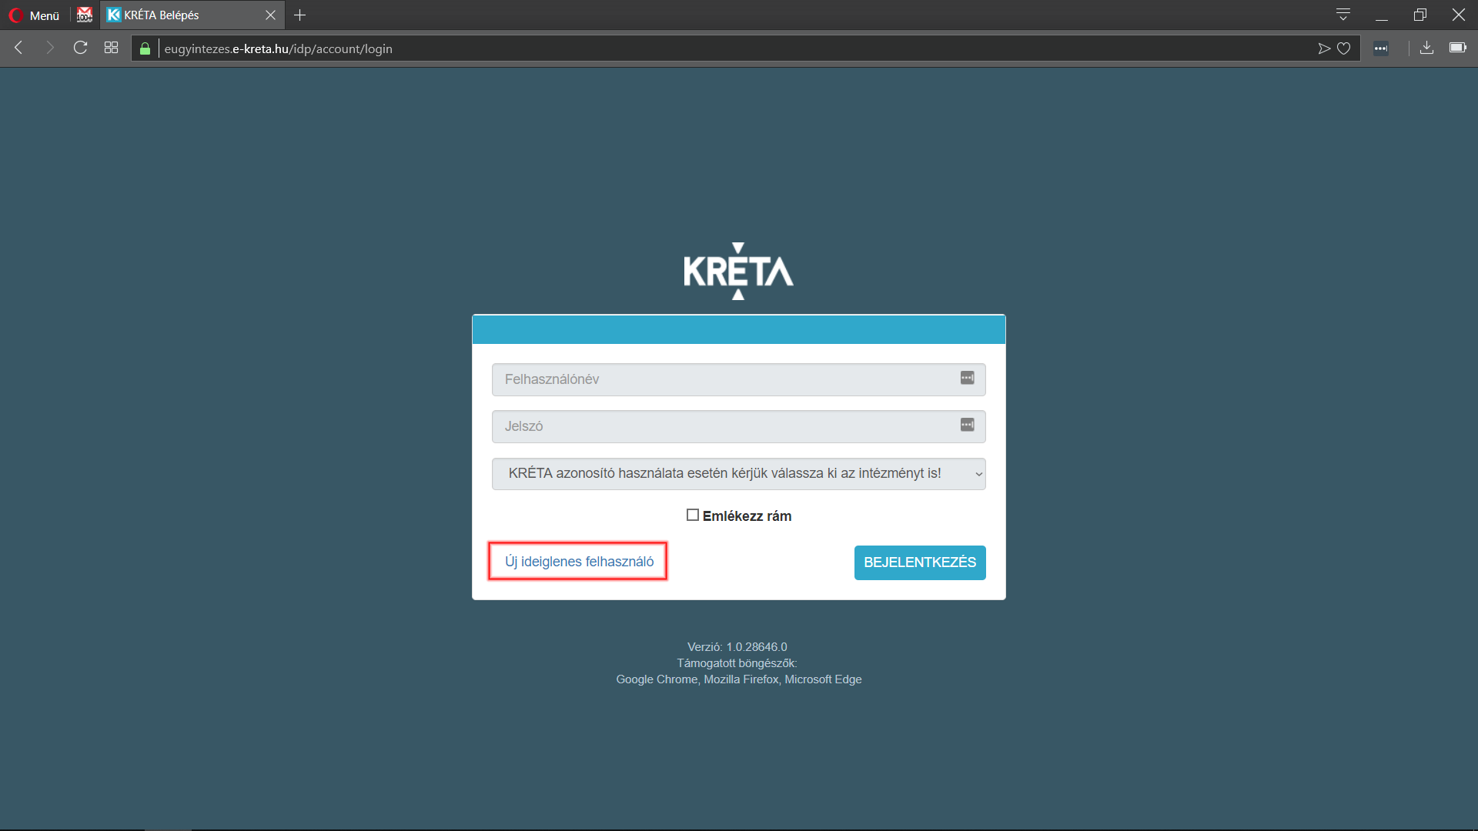Viewport: 1478px width, 831px height.
Task: Bookmark page with heart icon
Action: coord(1344,48)
